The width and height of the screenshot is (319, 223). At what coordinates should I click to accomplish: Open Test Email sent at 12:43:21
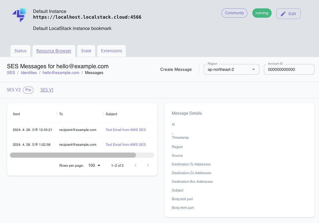pyautogui.click(x=126, y=130)
